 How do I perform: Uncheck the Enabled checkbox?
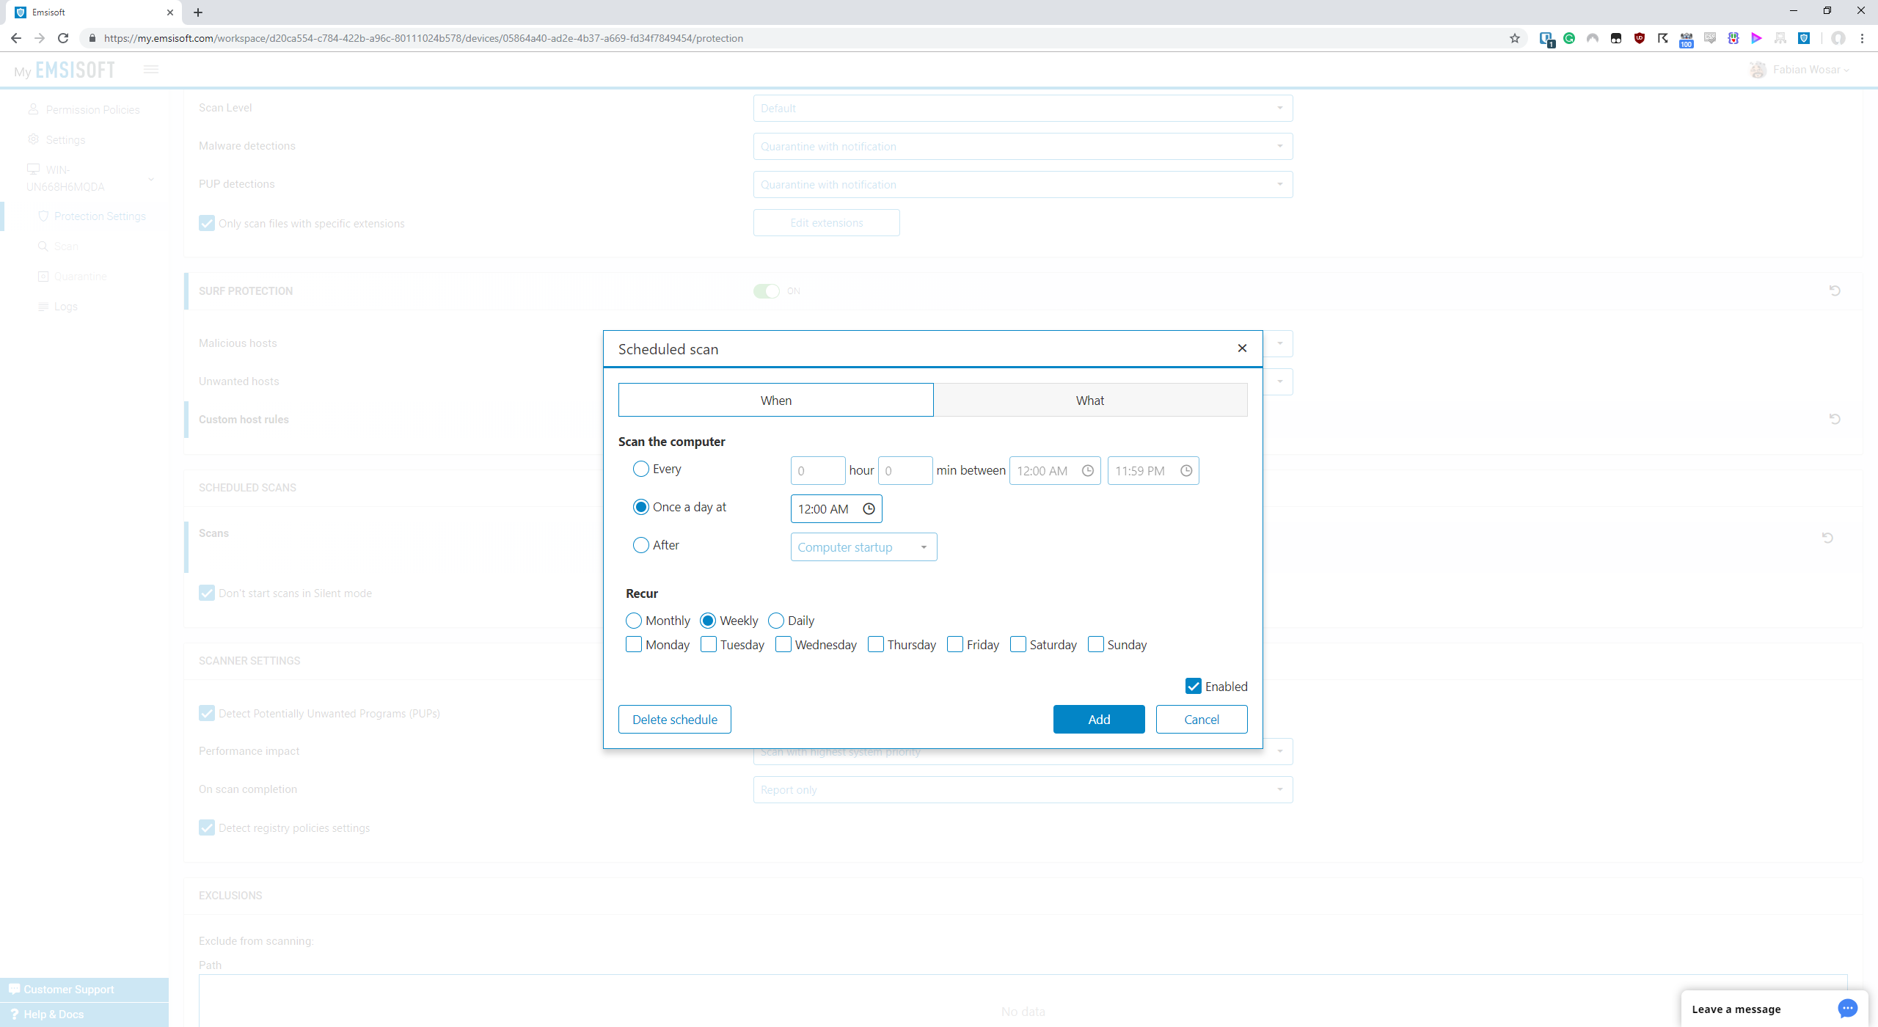coord(1194,687)
